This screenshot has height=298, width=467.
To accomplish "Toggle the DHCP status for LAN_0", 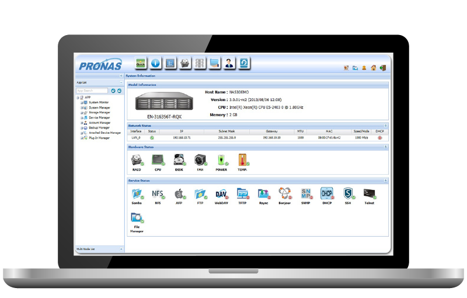I will [379, 137].
